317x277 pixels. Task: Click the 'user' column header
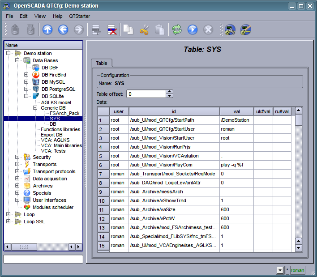[119, 111]
